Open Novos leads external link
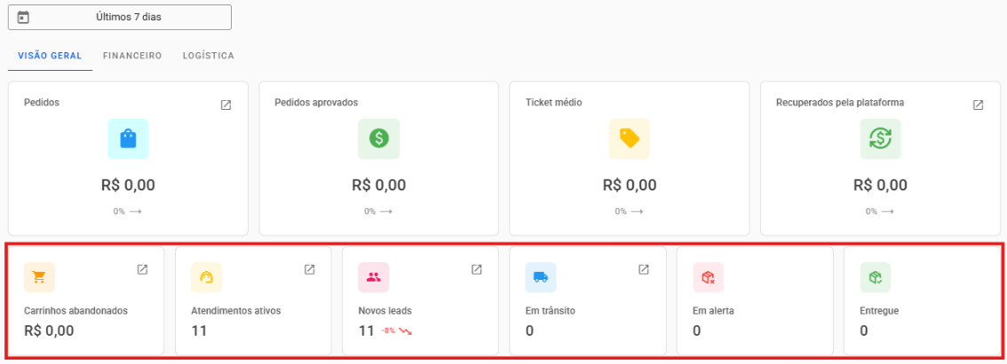Screen dimensions: 1007x364 (x=476, y=269)
